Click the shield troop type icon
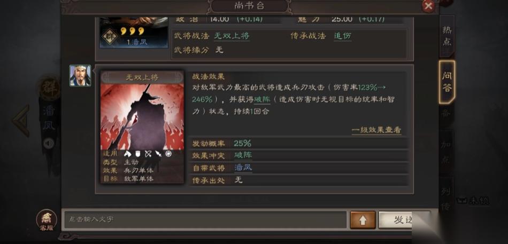This screenshot has width=508, height=244. click(x=138, y=154)
